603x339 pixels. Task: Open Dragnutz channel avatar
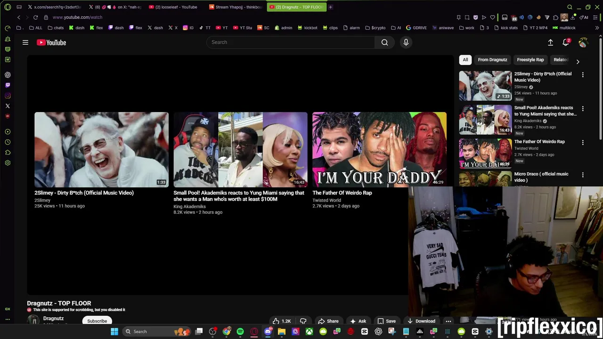click(33, 320)
